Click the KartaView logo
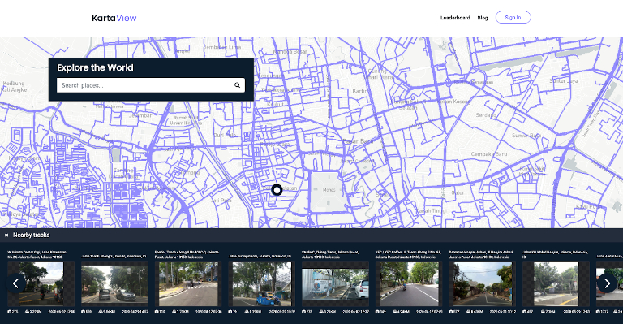 114,18
